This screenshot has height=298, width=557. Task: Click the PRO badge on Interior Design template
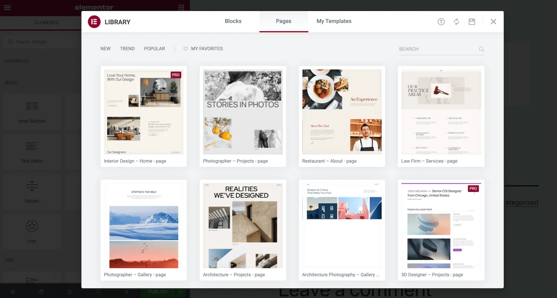[x=176, y=75]
